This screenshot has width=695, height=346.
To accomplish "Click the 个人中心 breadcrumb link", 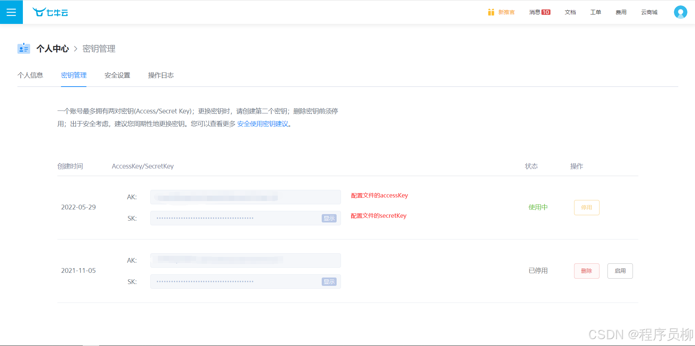I will (53, 49).
